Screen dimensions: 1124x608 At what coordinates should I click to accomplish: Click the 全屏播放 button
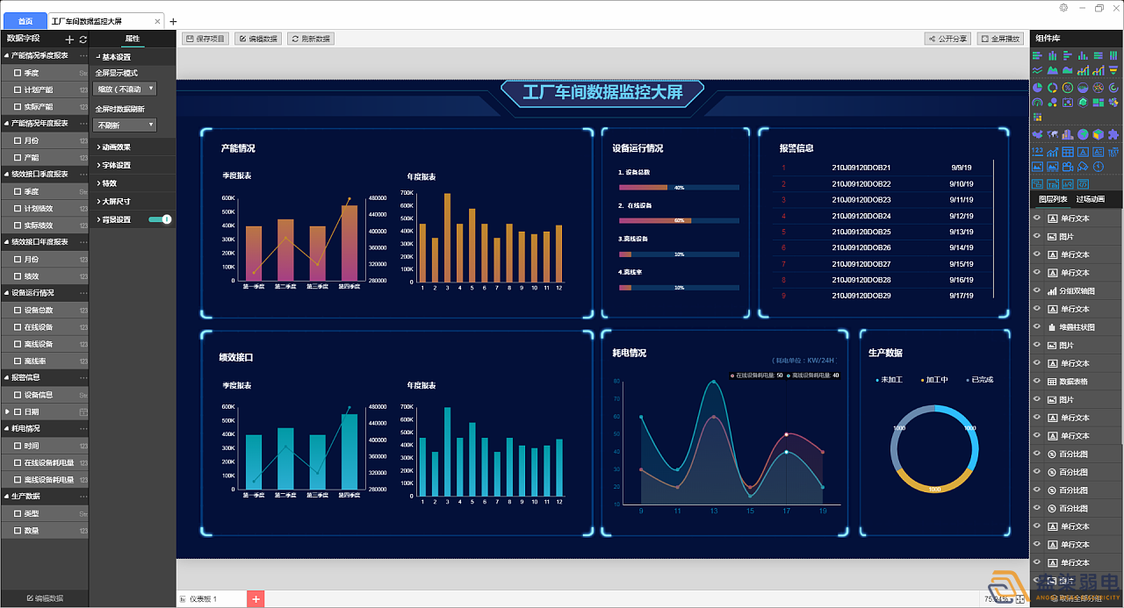tap(999, 39)
